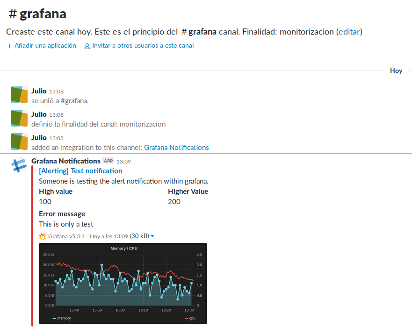Open the [Alerting] Test notification link

[80, 171]
